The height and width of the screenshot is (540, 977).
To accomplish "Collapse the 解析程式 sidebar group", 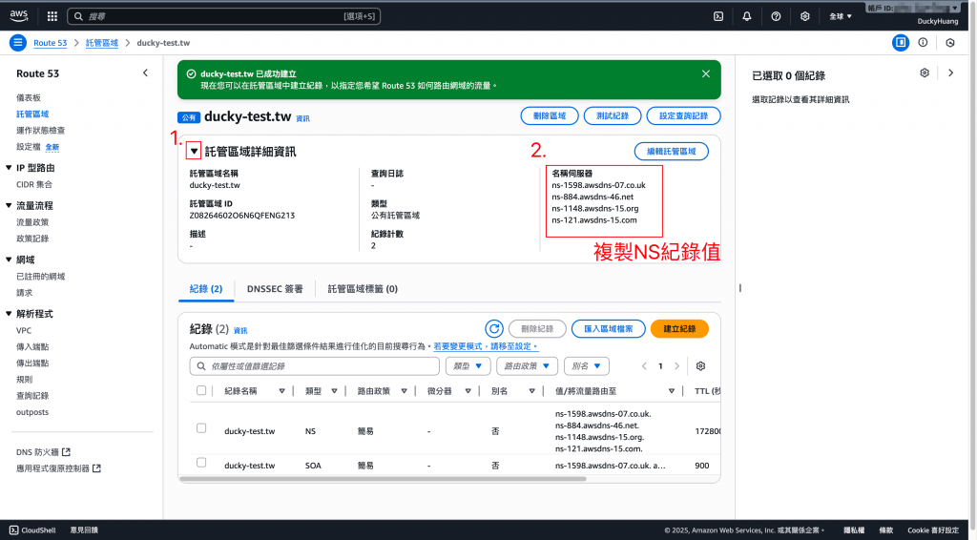I will [x=9, y=314].
